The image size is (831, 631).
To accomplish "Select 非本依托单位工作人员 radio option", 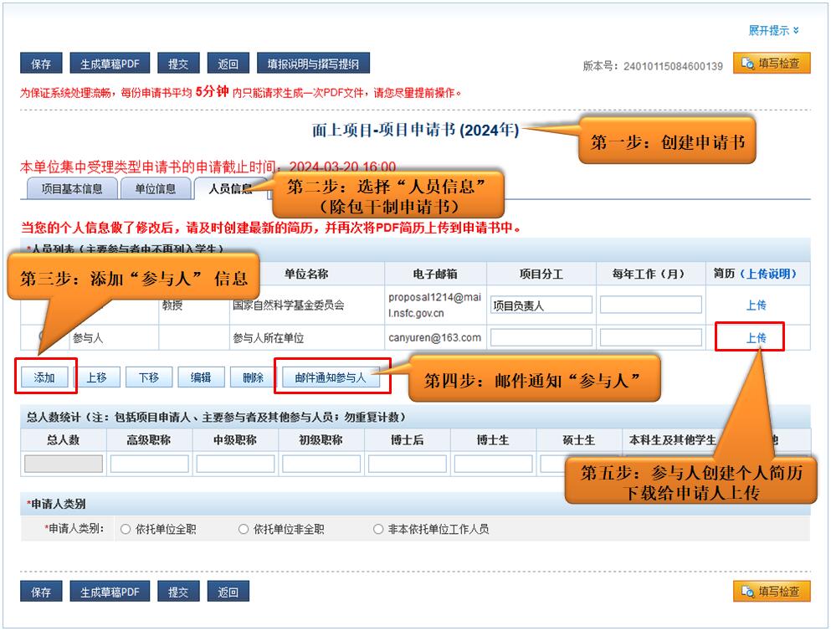I will pos(379,529).
